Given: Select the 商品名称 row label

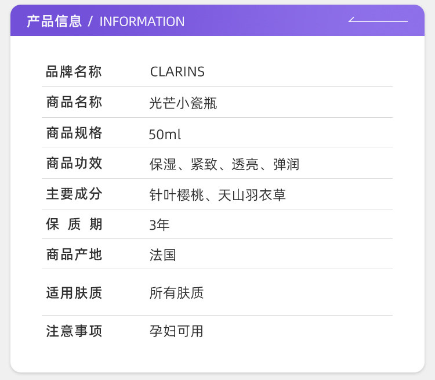Looking at the screenshot, I should click(74, 103).
